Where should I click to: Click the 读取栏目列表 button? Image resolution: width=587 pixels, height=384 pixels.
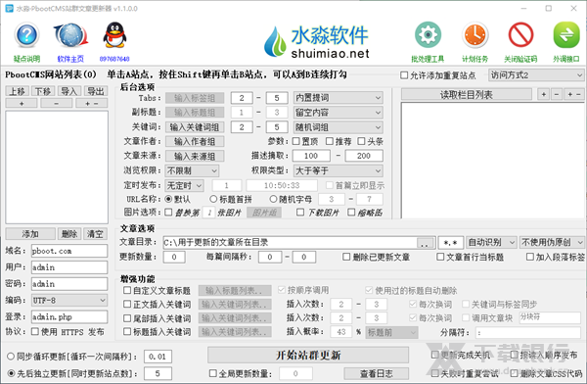[x=467, y=95]
